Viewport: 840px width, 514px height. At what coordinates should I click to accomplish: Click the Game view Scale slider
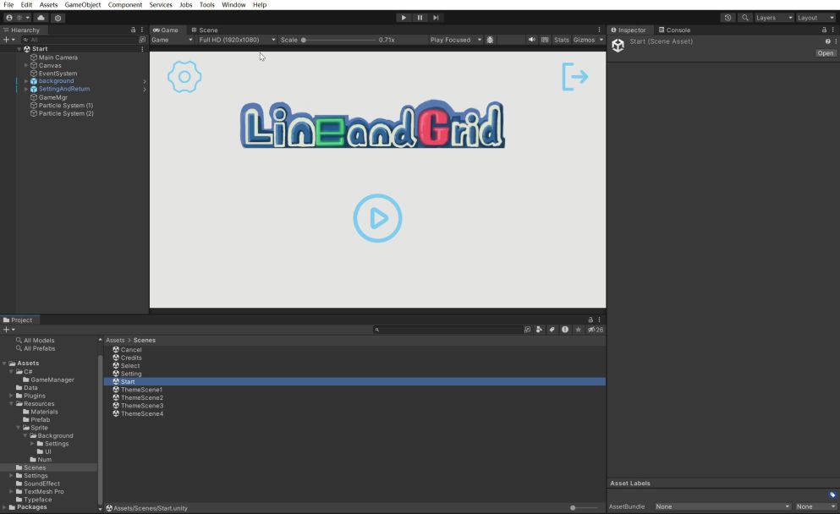[338, 40]
